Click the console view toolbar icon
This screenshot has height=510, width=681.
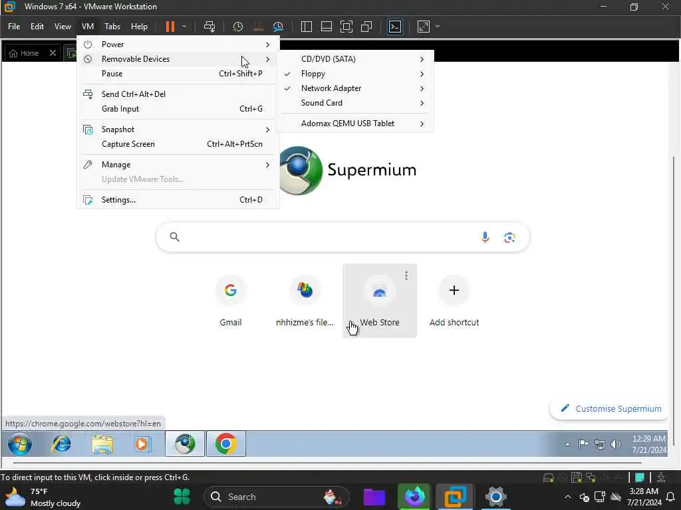(395, 27)
